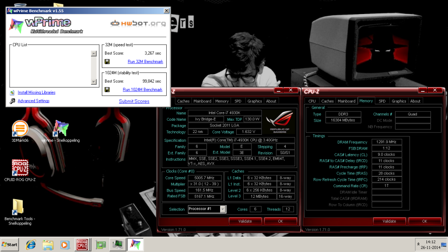This screenshot has width=448, height=252.
Task: Click the green circuit board taskbar icon
Action: (x=101, y=245)
